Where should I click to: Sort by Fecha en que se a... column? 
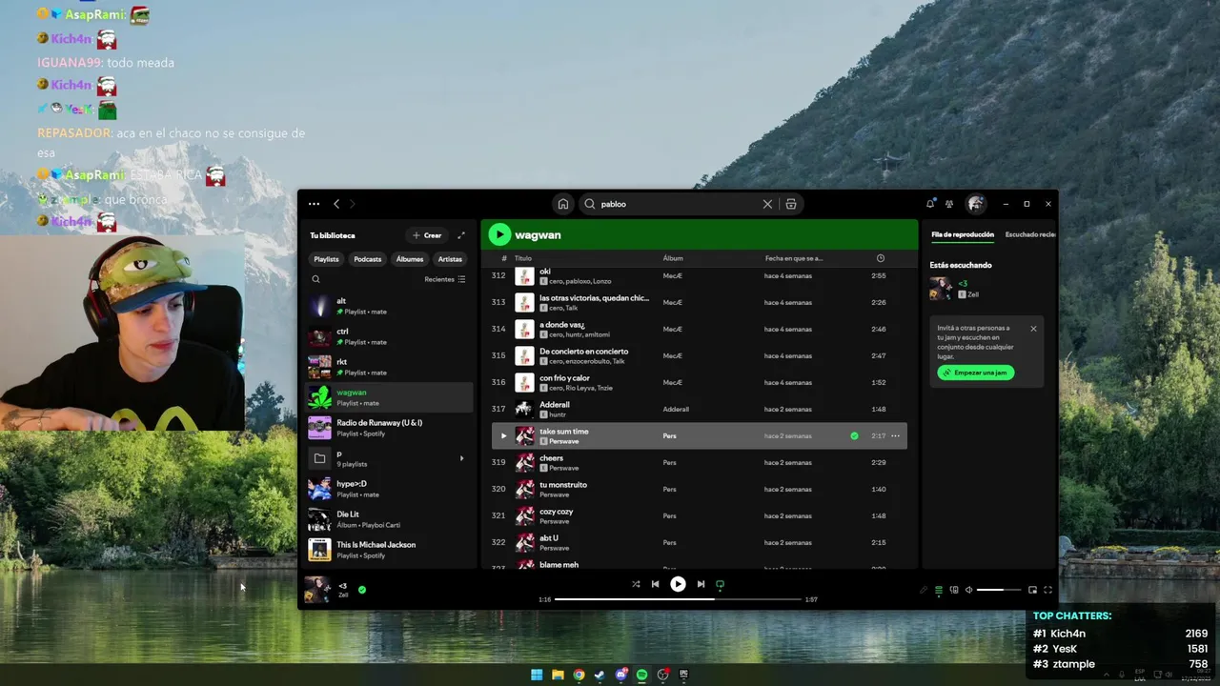pos(794,258)
